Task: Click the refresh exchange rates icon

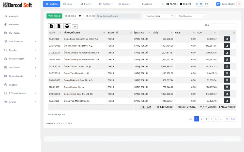Action: point(163,4)
